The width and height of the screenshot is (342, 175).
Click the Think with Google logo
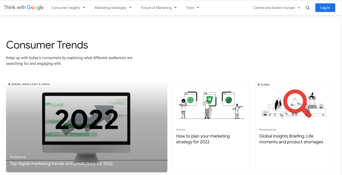[x=24, y=8]
